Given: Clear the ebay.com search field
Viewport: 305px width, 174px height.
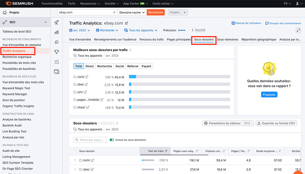Looking at the screenshot, I should pyautogui.click(x=114, y=12).
